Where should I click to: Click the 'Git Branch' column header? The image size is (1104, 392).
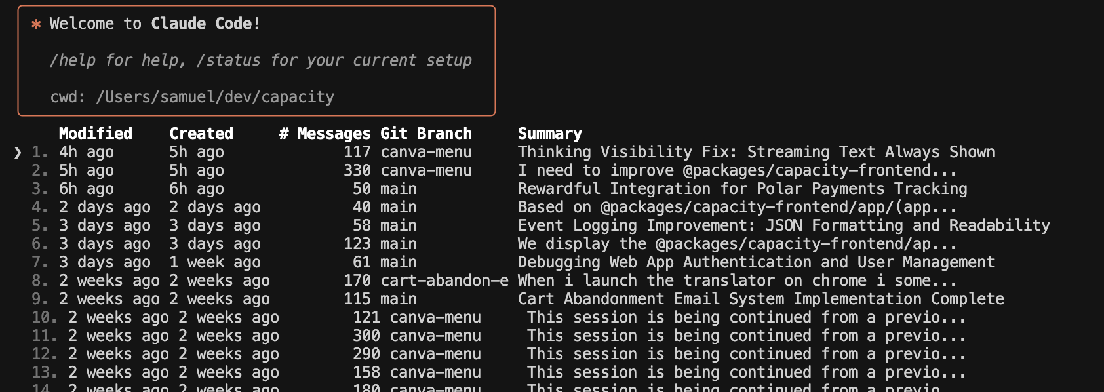(426, 134)
